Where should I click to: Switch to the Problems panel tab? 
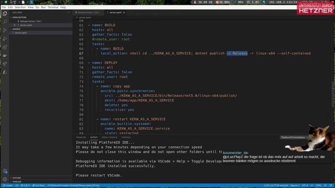81,137
